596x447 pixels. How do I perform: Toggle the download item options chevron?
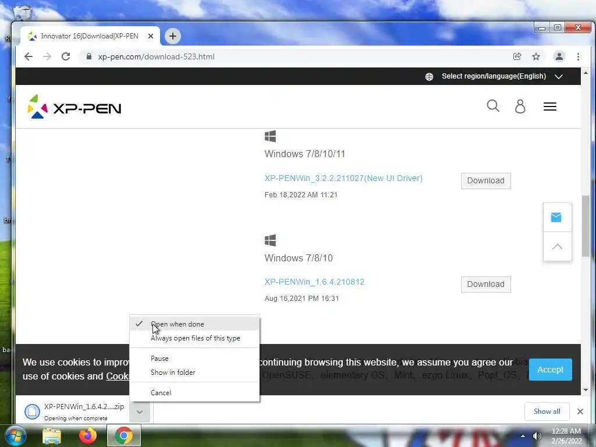click(140, 411)
